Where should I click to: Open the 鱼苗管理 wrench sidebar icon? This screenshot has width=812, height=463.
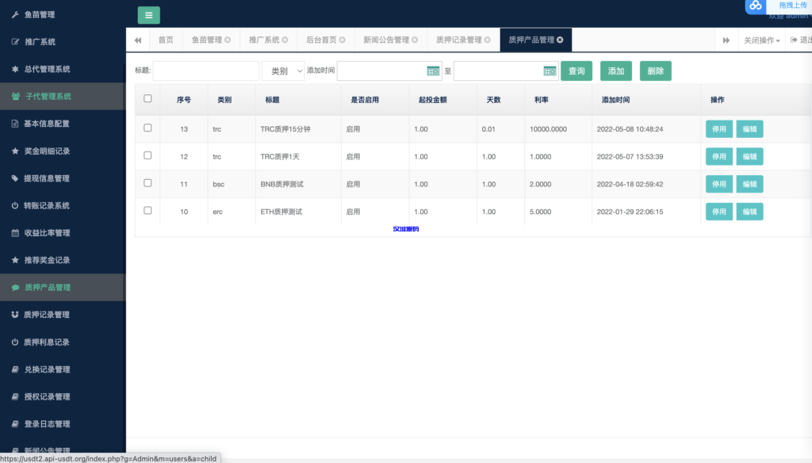tap(13, 13)
